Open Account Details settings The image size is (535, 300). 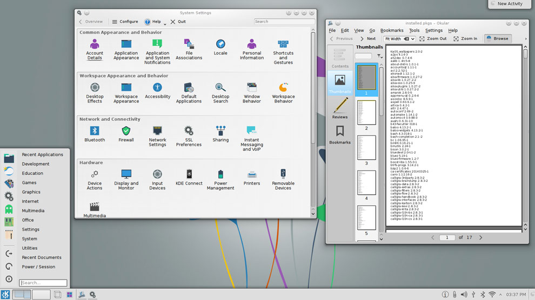(x=95, y=50)
